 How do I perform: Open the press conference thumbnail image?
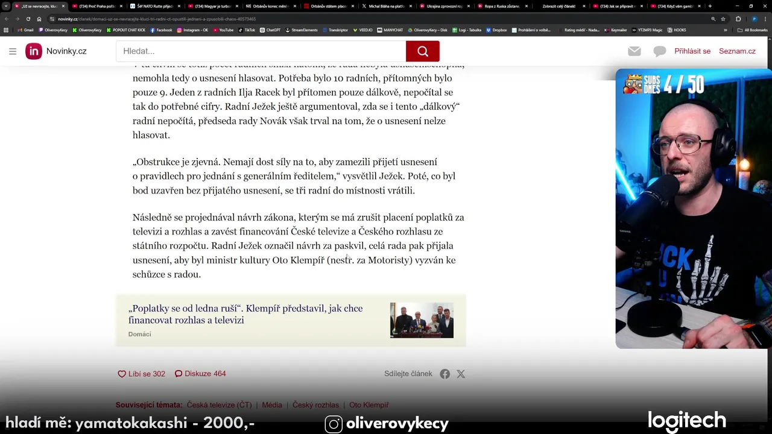[422, 320]
